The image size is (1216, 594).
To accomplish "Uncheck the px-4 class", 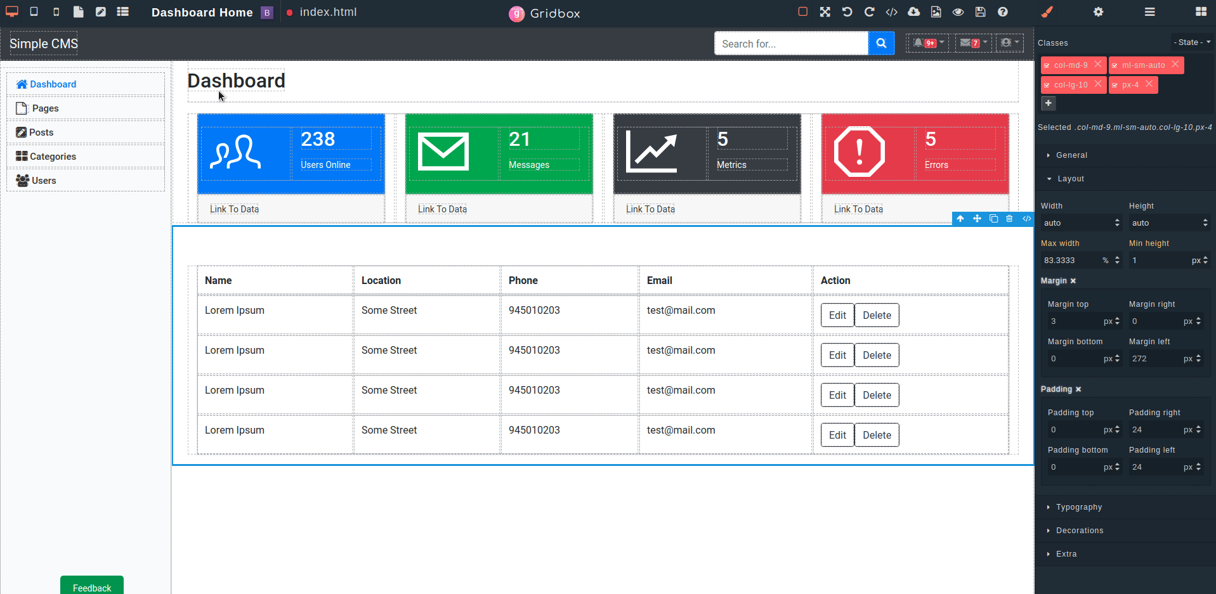I will [x=1117, y=84].
